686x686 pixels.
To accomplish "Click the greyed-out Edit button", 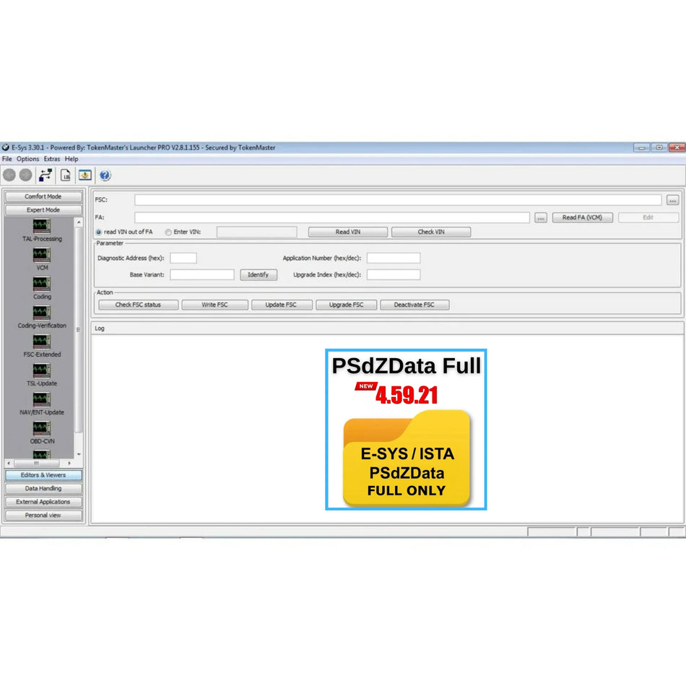I will click(648, 217).
